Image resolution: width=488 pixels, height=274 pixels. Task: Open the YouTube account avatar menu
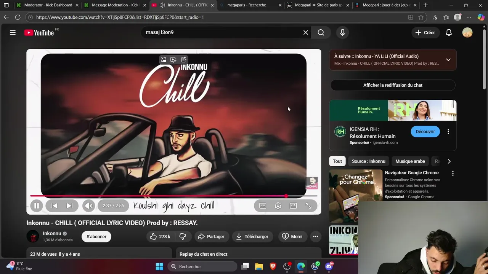[467, 33]
